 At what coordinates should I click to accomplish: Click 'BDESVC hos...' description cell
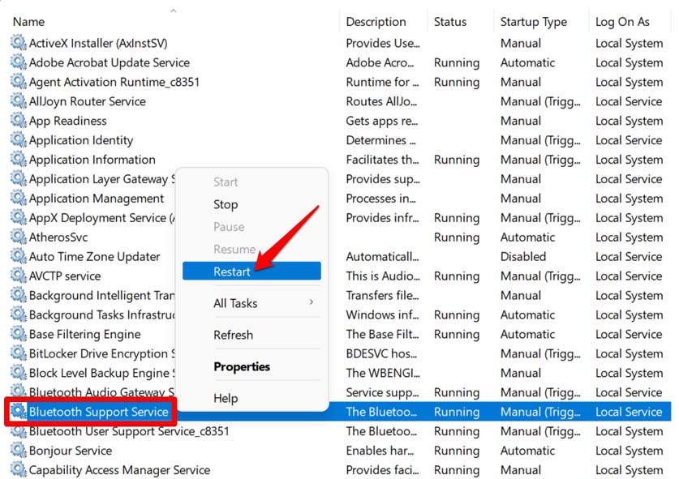(381, 353)
